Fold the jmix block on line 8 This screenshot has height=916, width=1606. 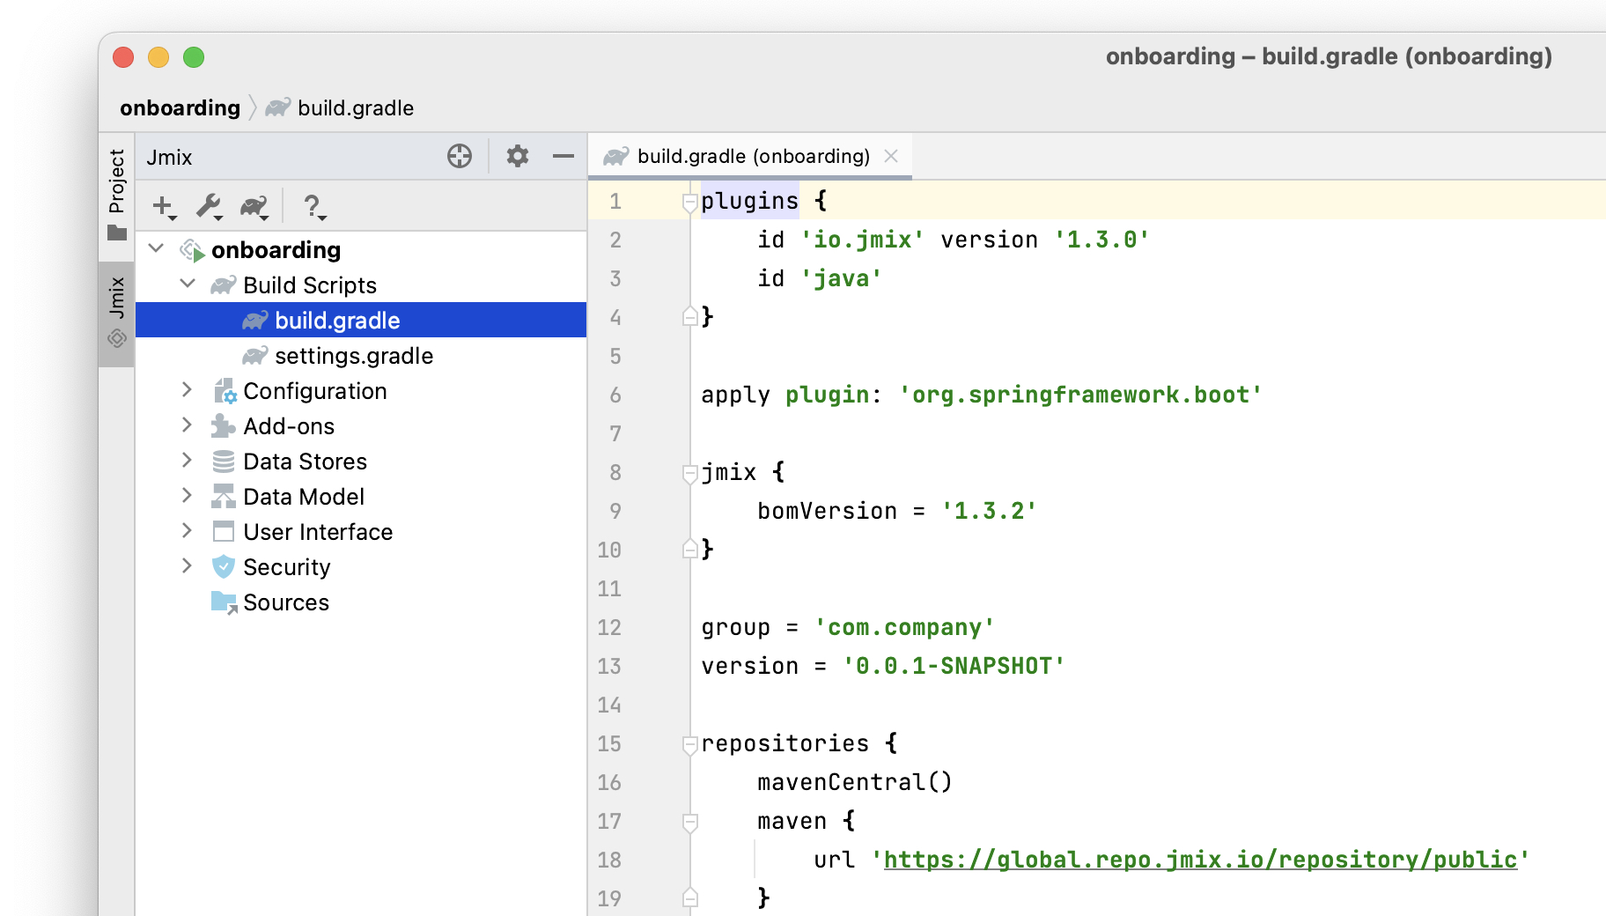pyautogui.click(x=690, y=474)
